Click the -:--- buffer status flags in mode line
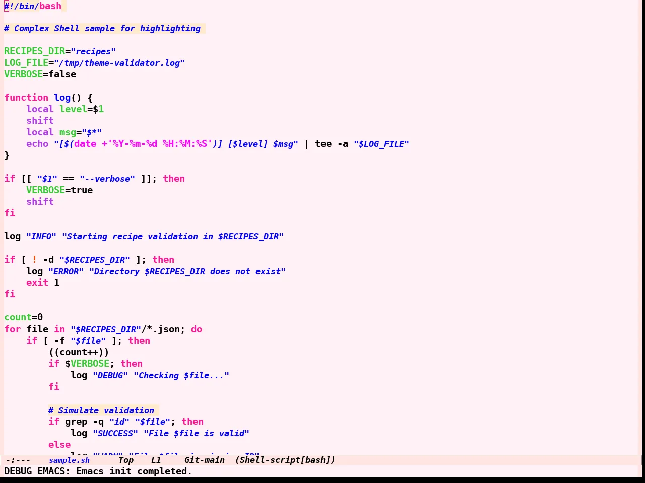 18,460
